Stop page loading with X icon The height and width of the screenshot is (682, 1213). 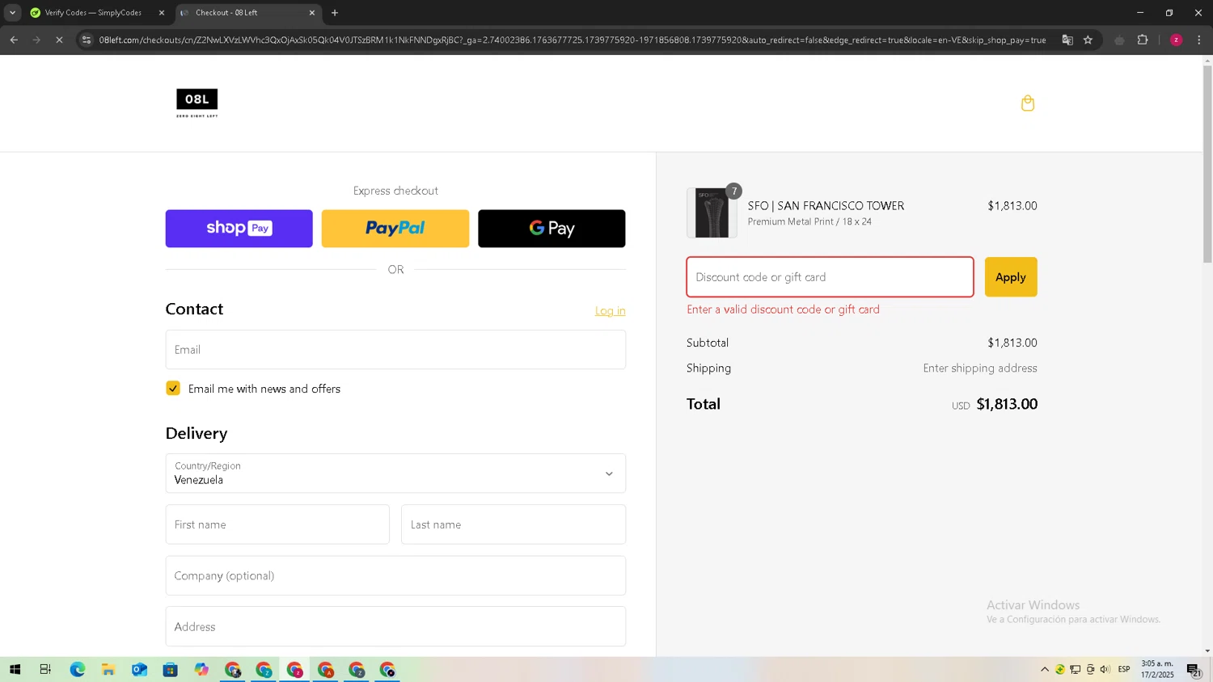tap(59, 40)
